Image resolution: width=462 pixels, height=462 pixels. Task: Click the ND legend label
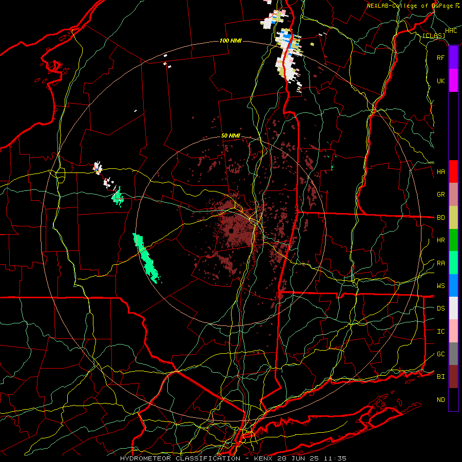click(x=441, y=400)
